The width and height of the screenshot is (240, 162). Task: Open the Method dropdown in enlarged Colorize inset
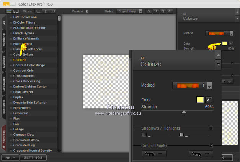point(210,85)
